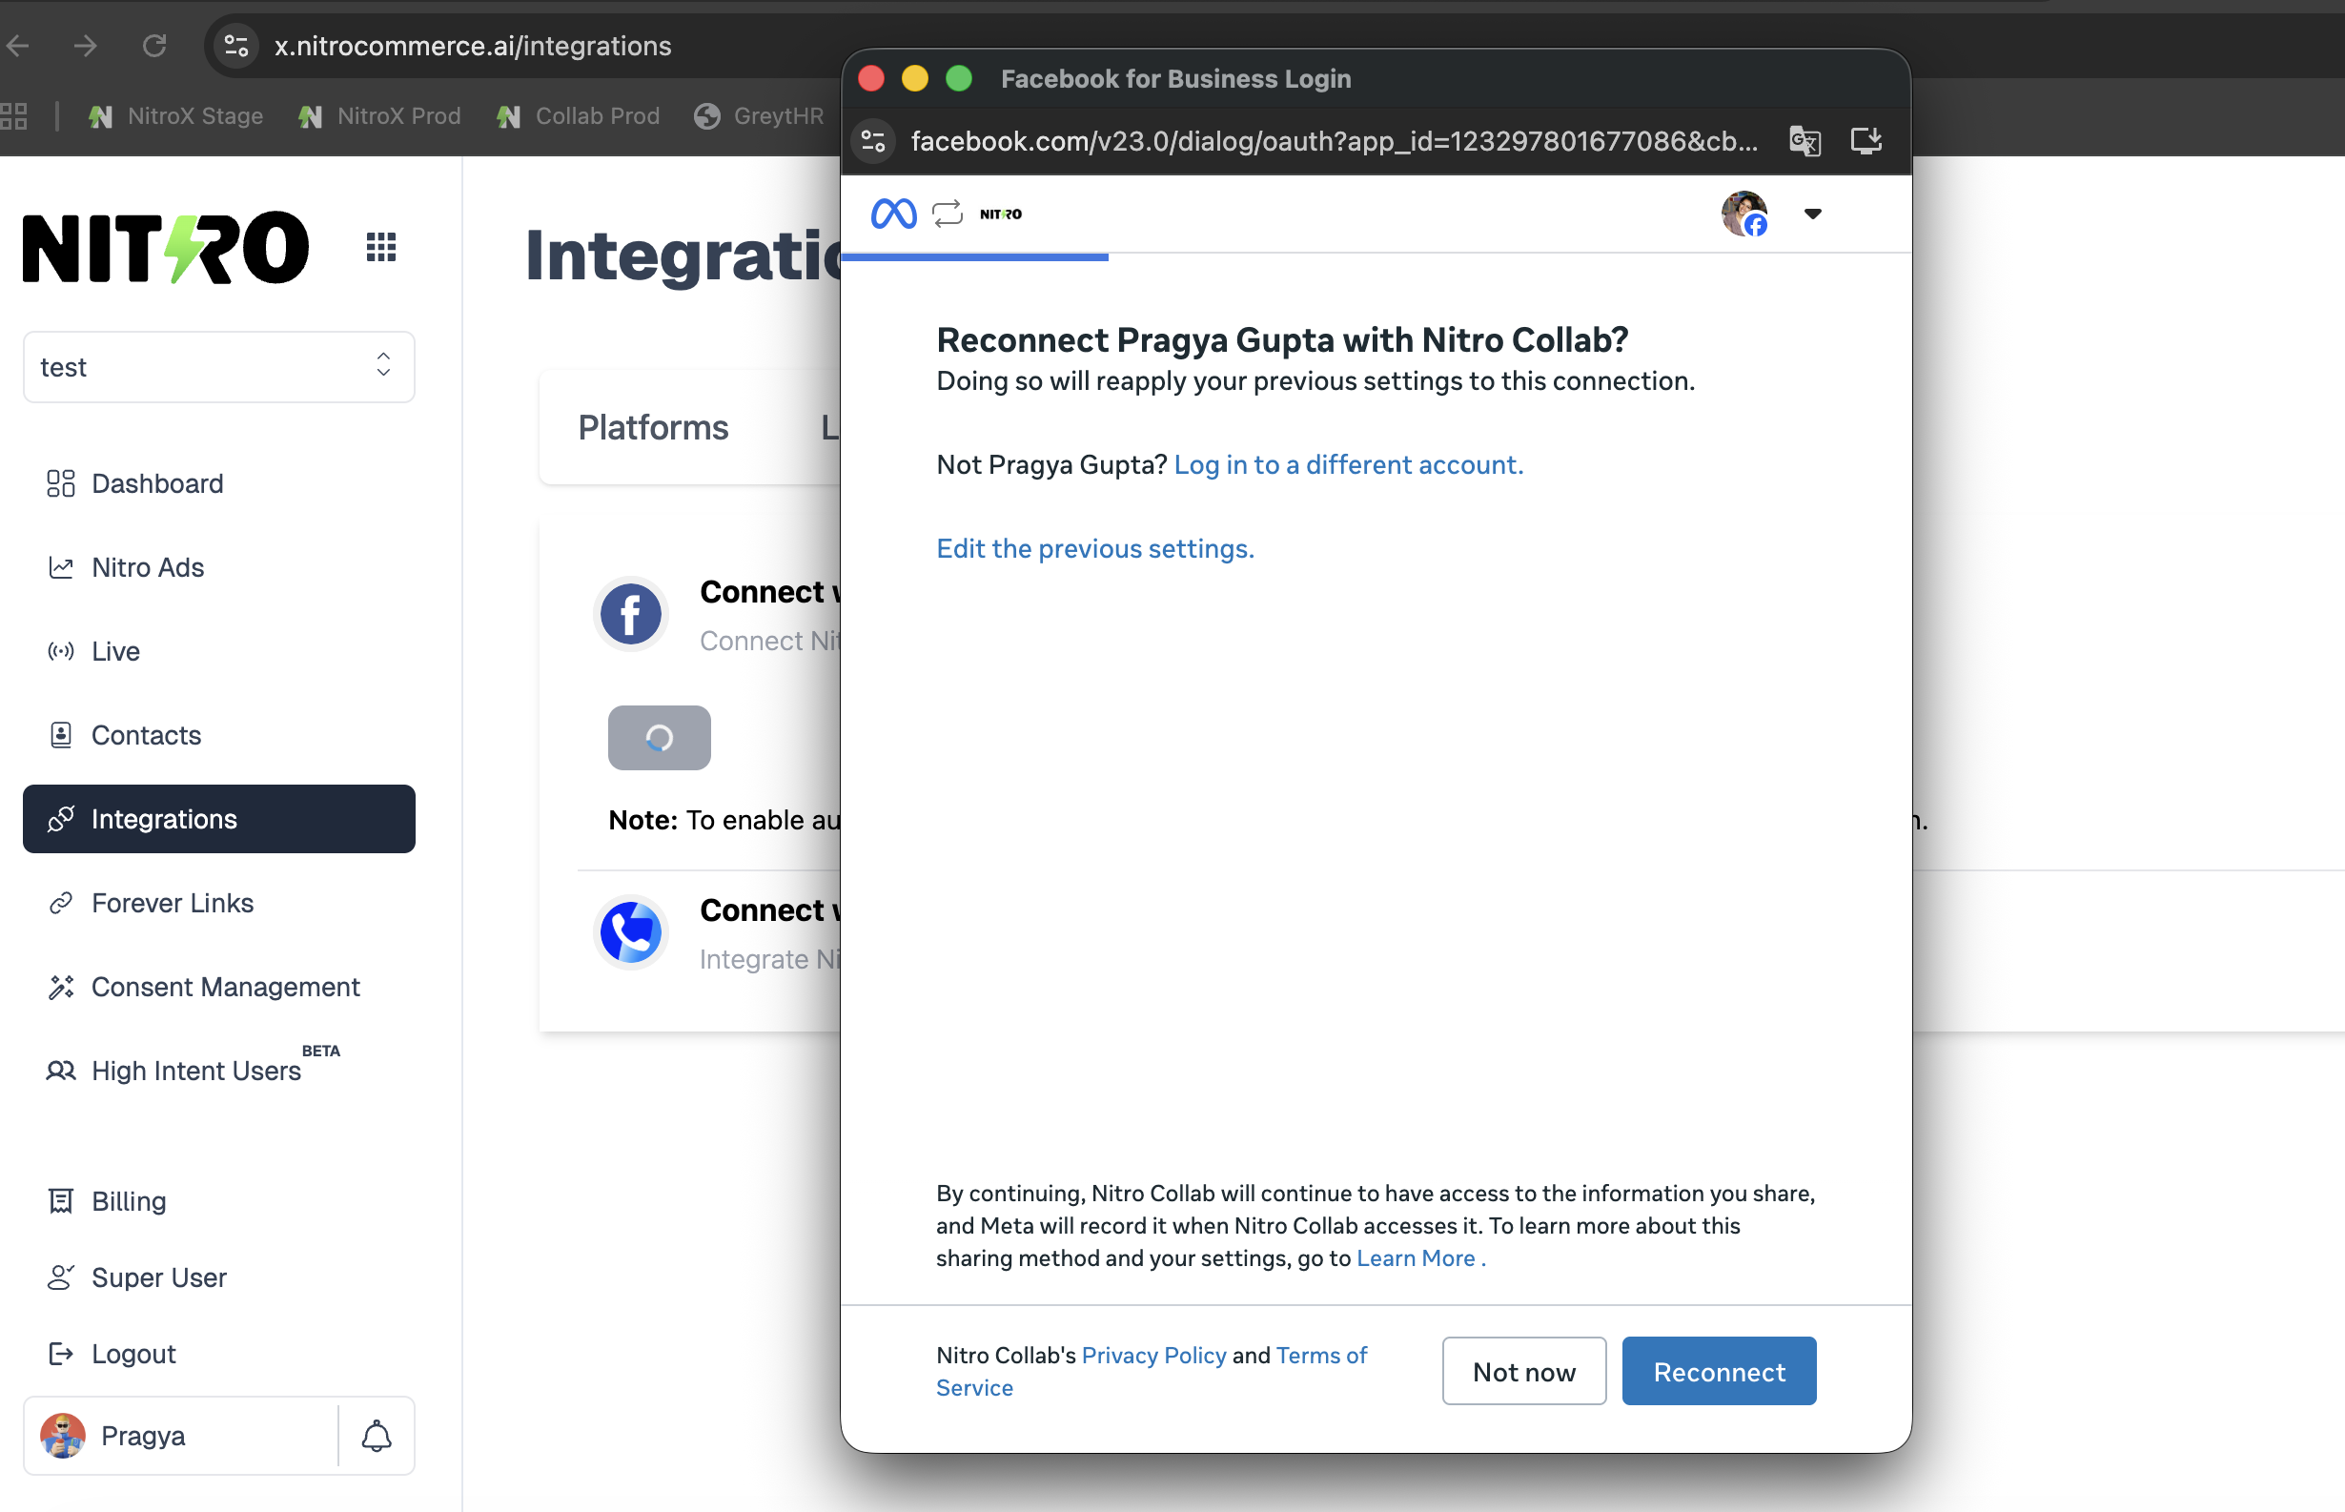The image size is (2345, 1512).
Task: Click the Facebook popup address bar URL
Action: point(1334,141)
